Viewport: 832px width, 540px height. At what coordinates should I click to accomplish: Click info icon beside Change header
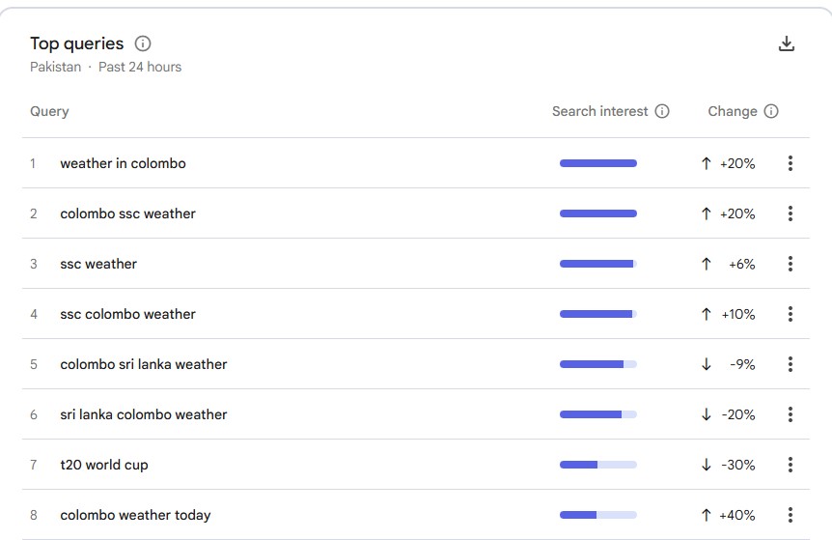[771, 111]
